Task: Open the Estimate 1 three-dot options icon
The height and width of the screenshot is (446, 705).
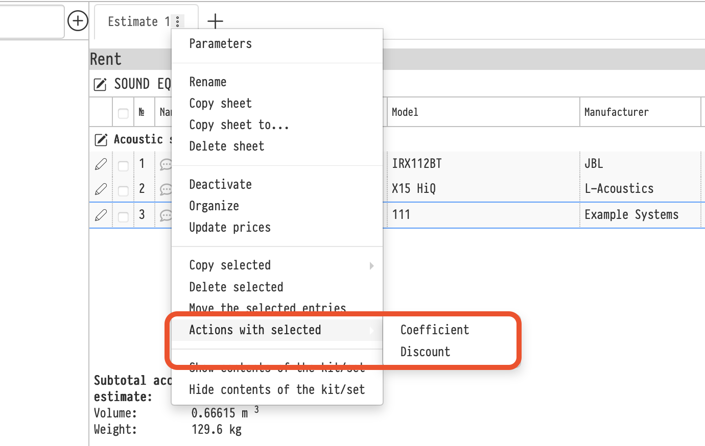Action: coord(177,21)
